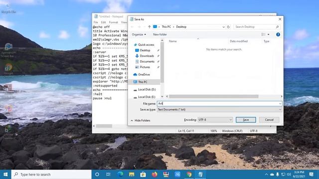Click Notepad's horizontal scrollbar thumb

click(x=104, y=126)
